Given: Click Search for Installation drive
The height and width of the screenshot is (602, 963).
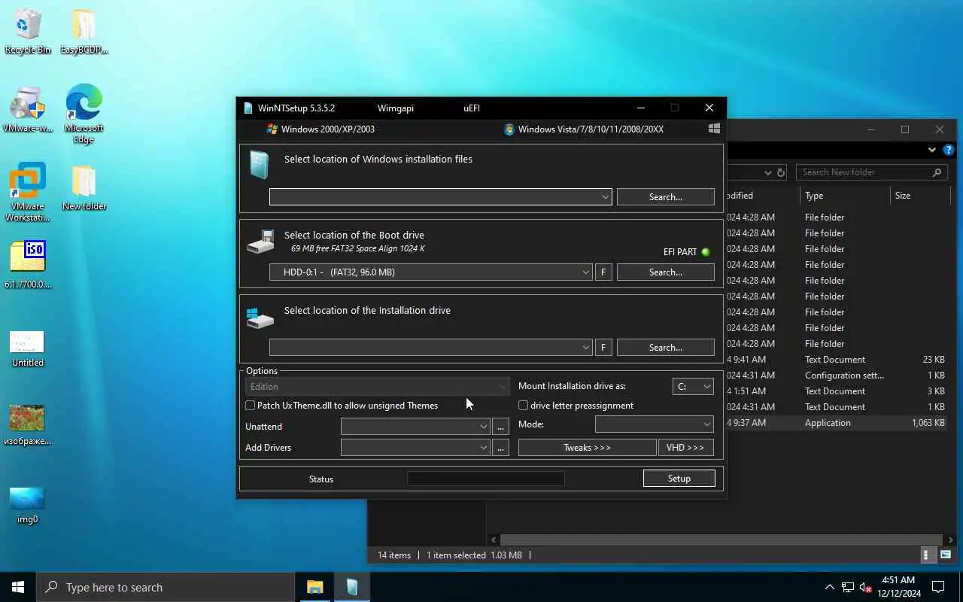Looking at the screenshot, I should pyautogui.click(x=665, y=348).
